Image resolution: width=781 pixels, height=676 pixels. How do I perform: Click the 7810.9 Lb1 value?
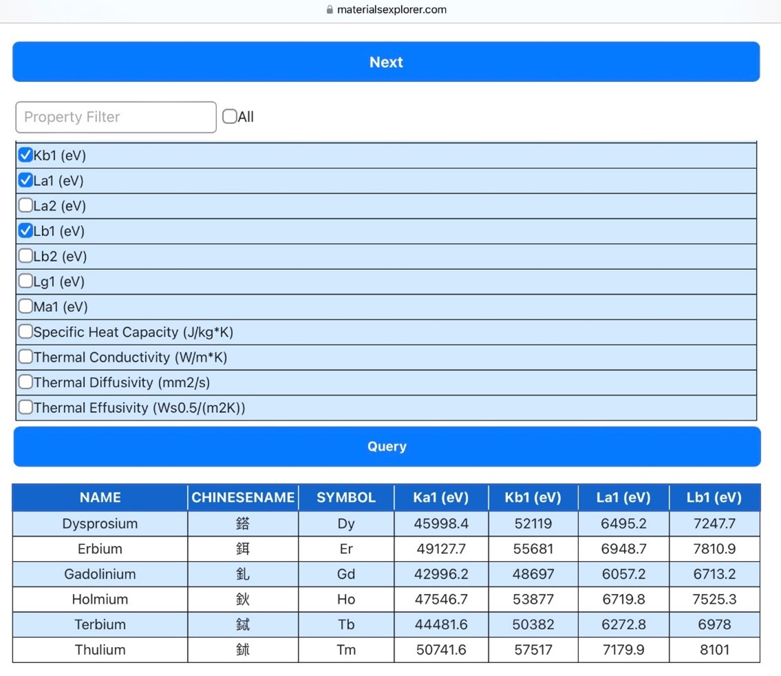coord(714,549)
